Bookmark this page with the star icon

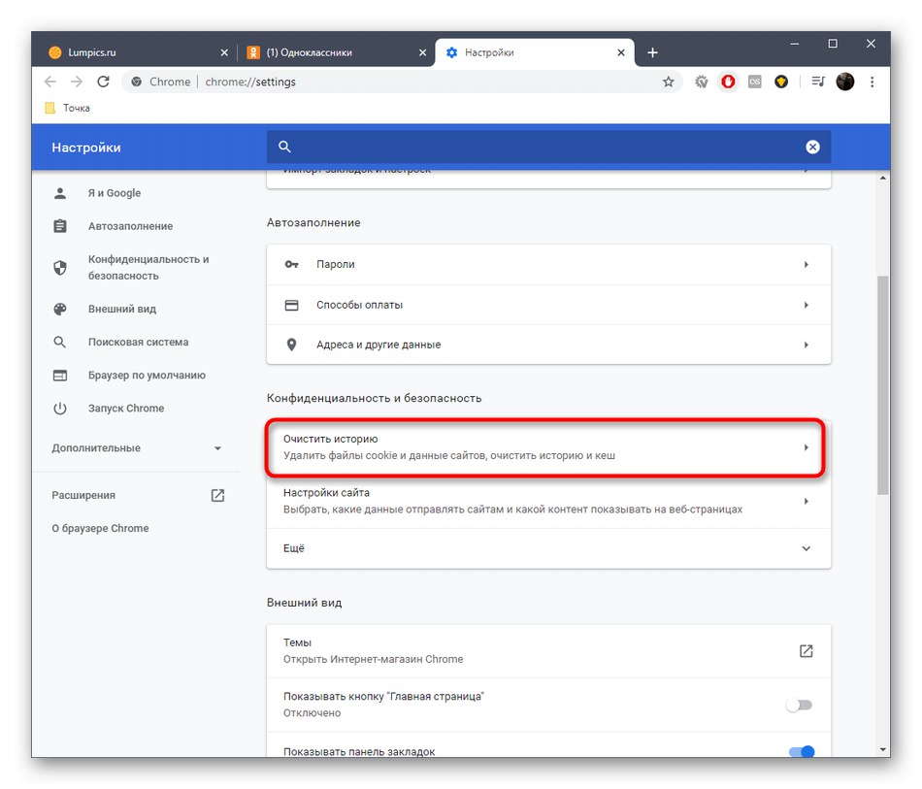[x=668, y=82]
